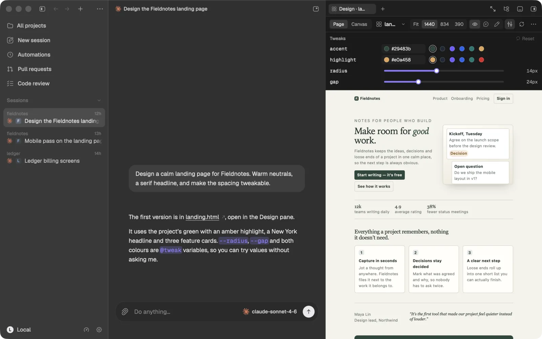Toggle the left sidebar panel icon
Screen dimensions: 542x339
point(42,9)
